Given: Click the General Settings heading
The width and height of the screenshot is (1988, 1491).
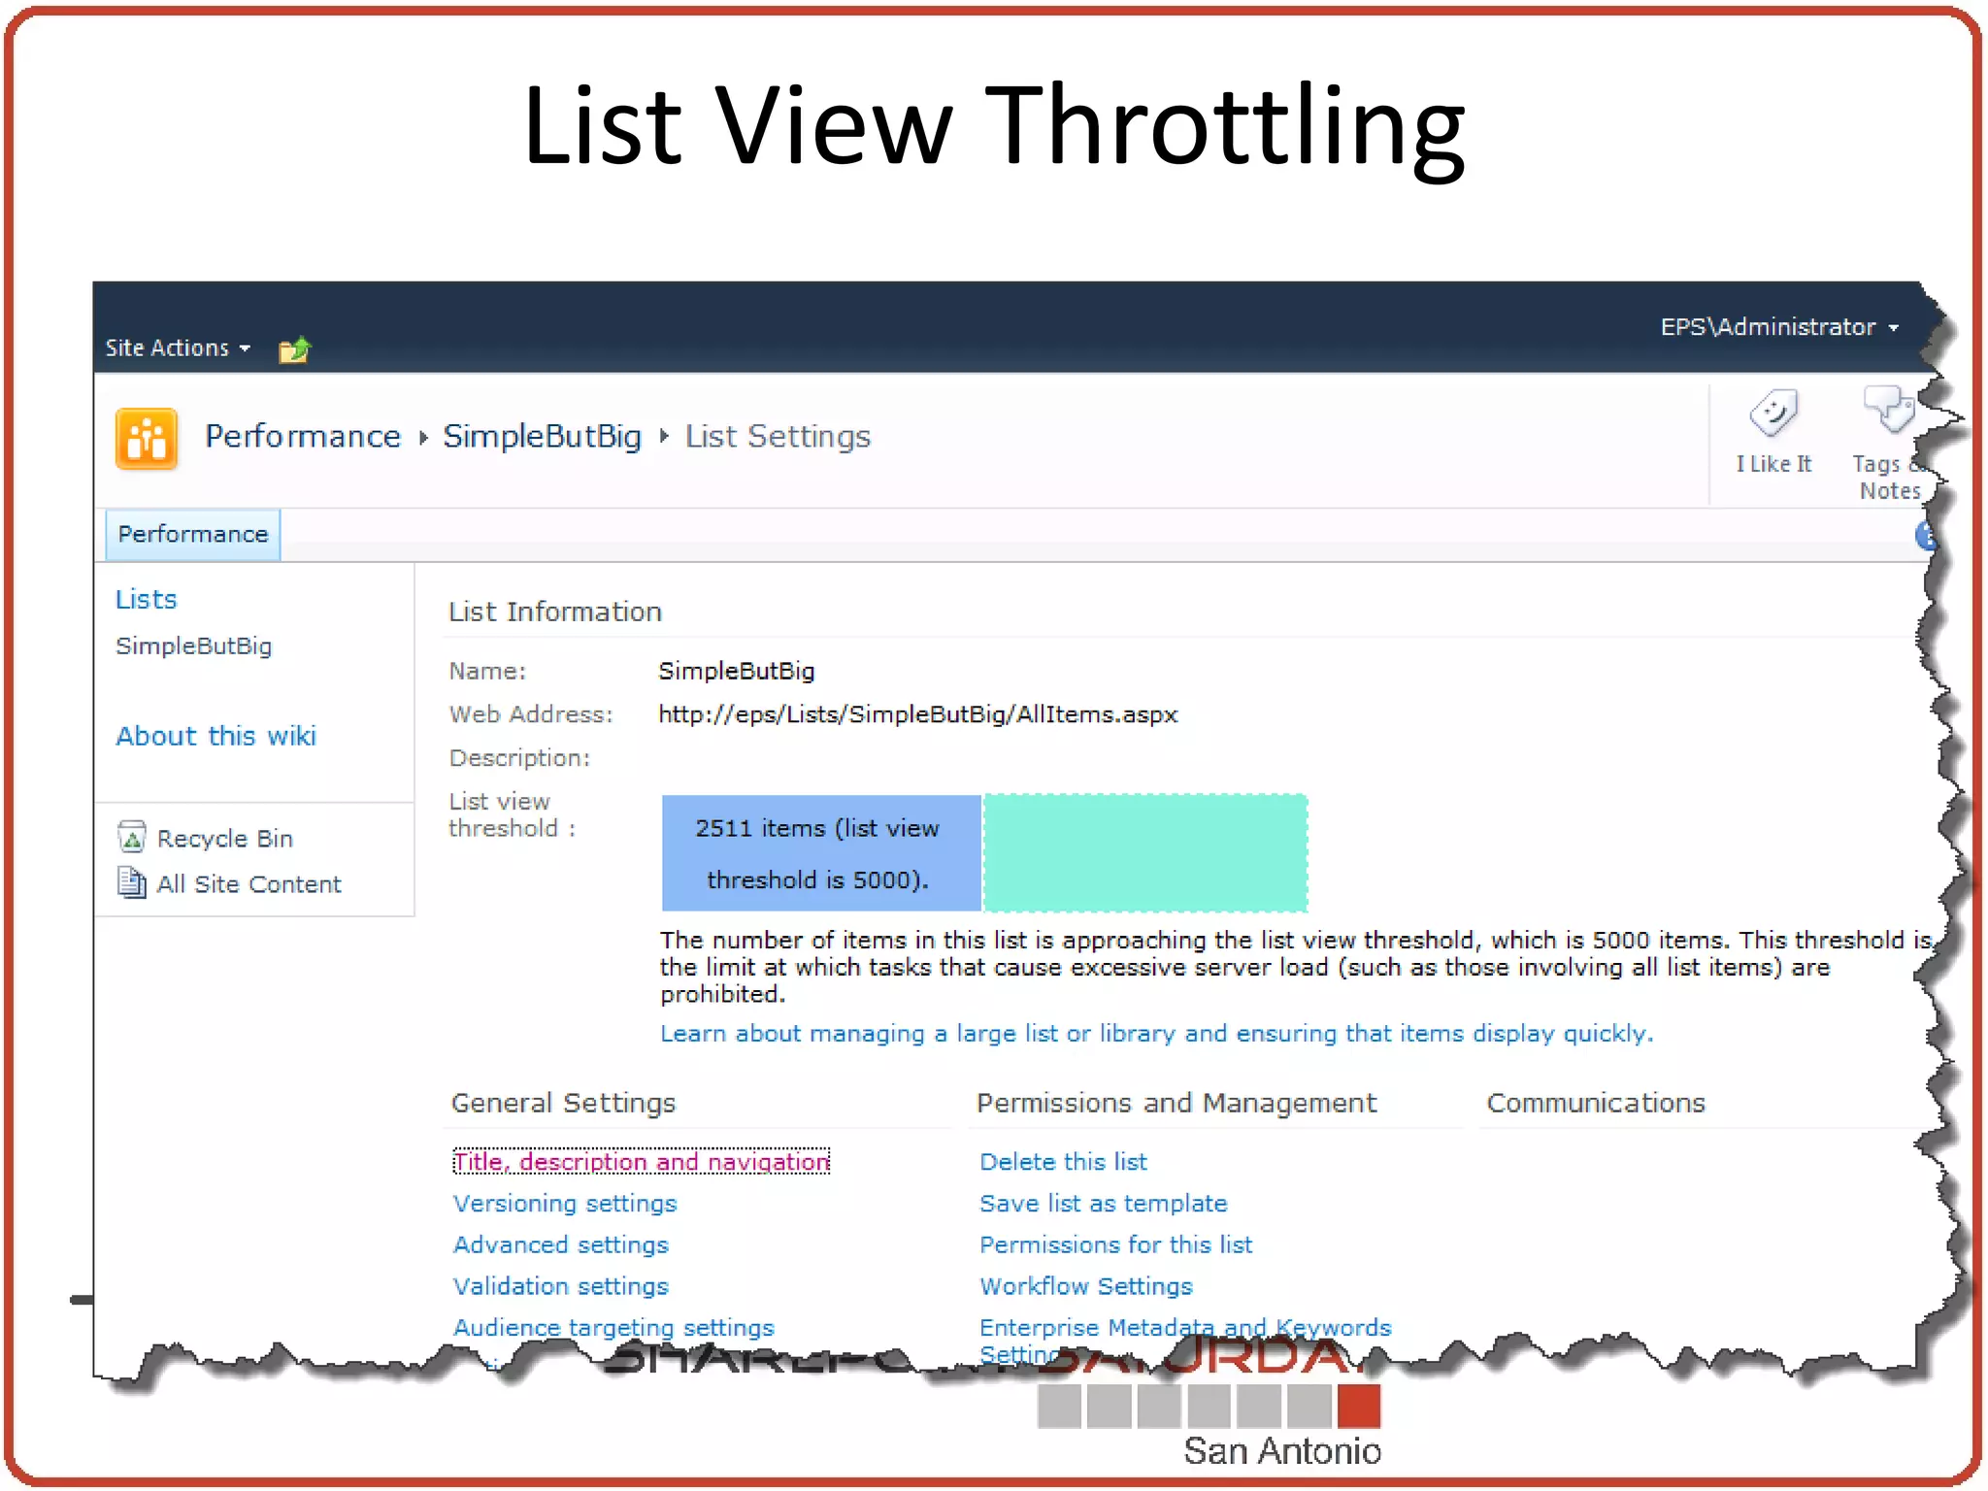Looking at the screenshot, I should 563,1103.
